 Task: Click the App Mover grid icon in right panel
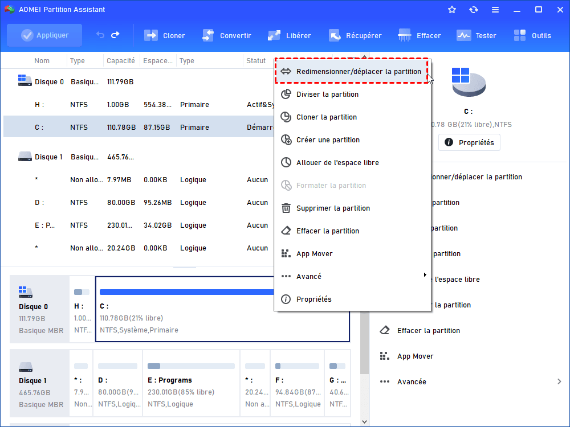[x=385, y=356]
